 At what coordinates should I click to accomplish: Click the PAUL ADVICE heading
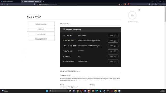34,17
